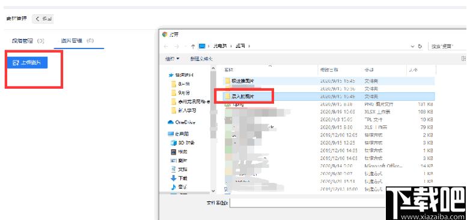
Task: Click the 搜索"桌面" search box
Action: [x=447, y=46]
